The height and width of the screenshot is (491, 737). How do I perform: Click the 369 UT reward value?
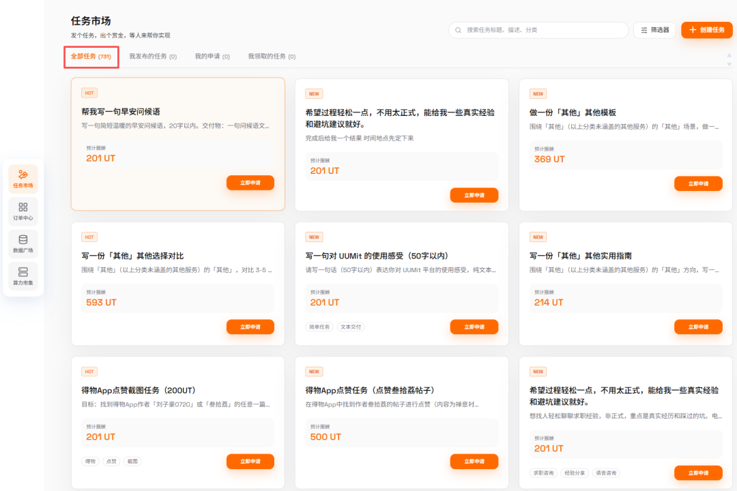pos(549,160)
